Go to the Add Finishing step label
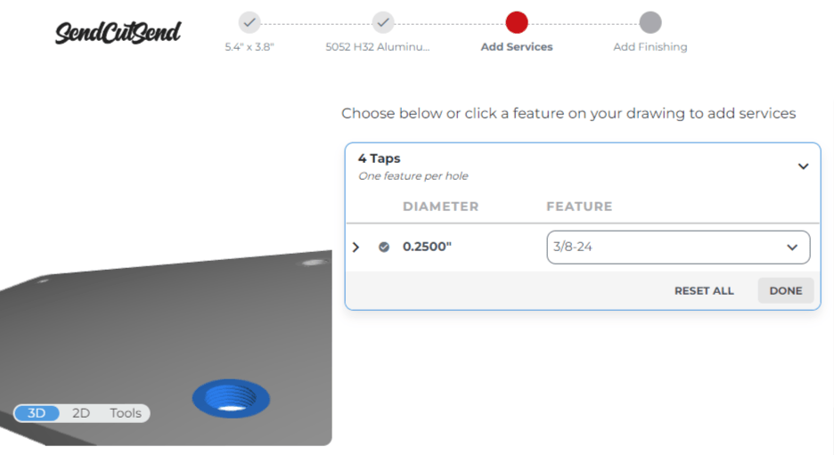This screenshot has width=834, height=455. tap(650, 47)
